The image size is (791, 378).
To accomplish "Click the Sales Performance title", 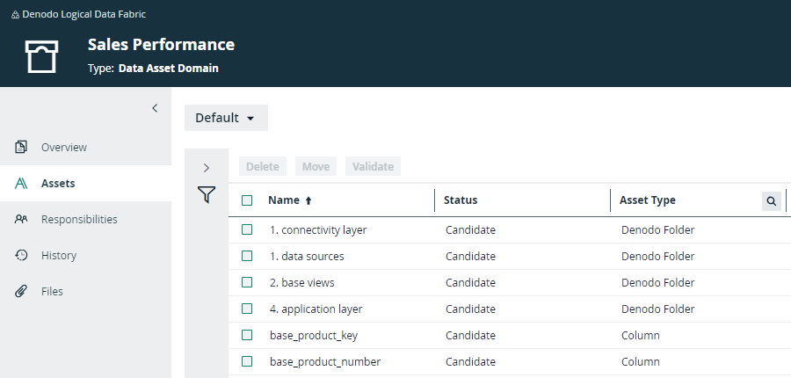I will pos(161,45).
